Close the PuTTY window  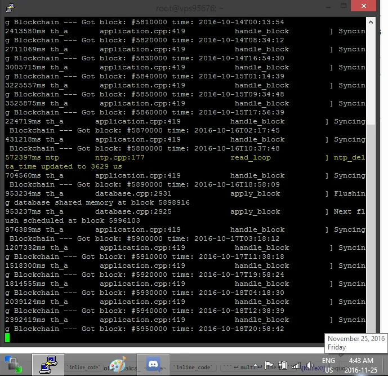[x=363, y=6]
